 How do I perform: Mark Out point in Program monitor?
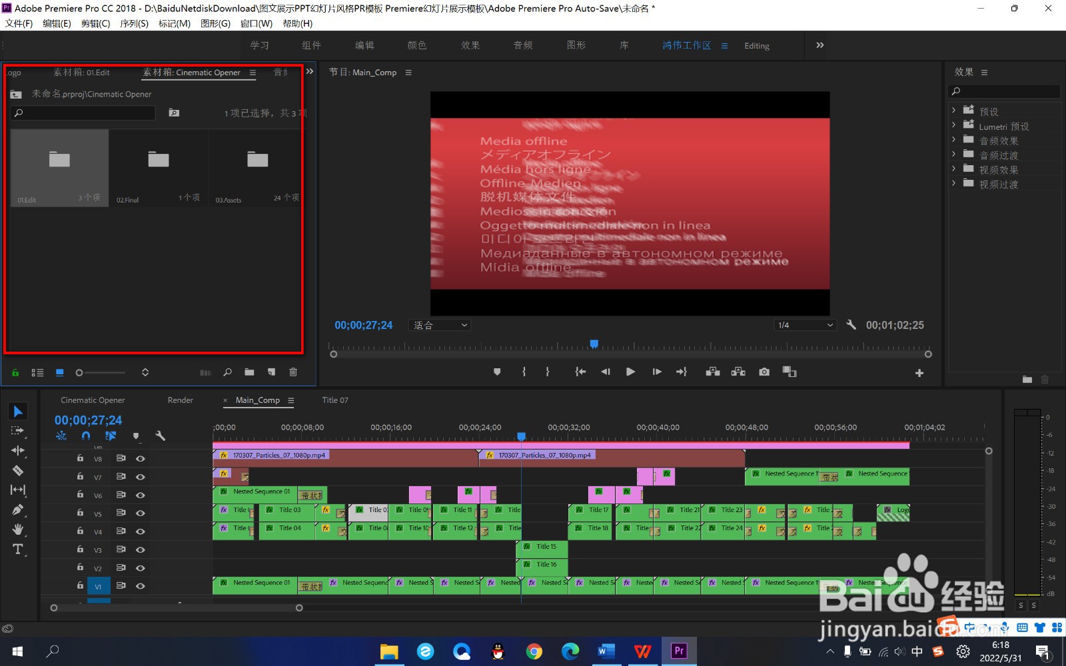coord(548,372)
